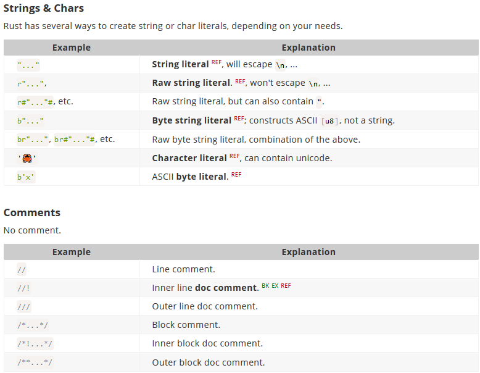Click the crab emoji character literal example
480x373 pixels.
coord(27,158)
